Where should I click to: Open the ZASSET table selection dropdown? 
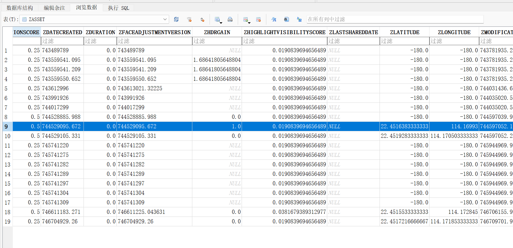[165, 19]
